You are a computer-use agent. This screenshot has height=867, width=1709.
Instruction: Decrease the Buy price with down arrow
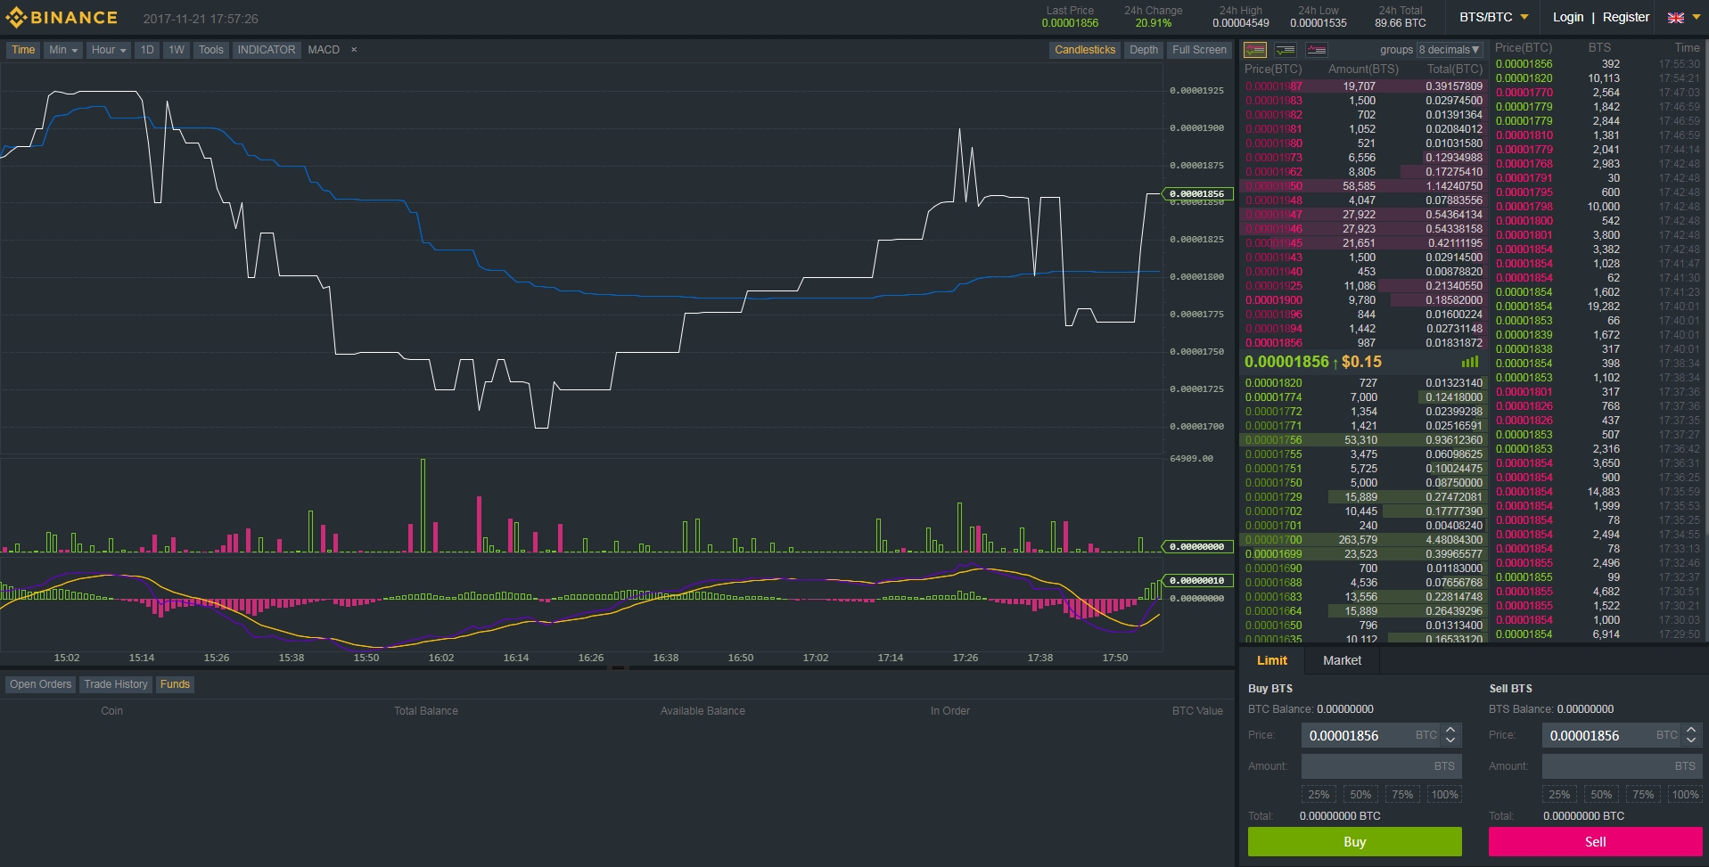tap(1450, 740)
